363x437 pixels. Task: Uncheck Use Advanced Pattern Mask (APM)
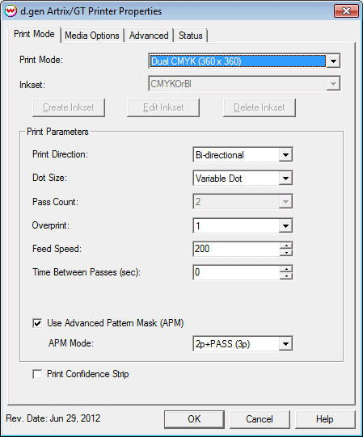37,323
